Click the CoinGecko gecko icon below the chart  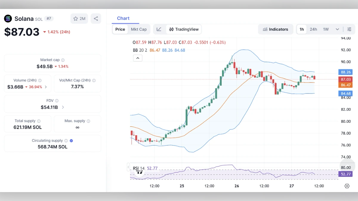tap(347, 186)
